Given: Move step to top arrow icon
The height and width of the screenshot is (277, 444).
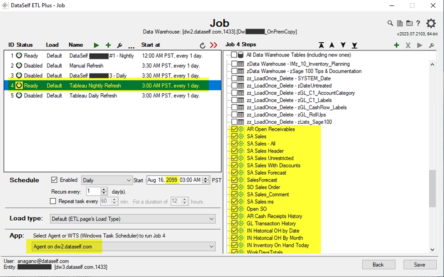Looking at the screenshot, I should click(322, 45).
